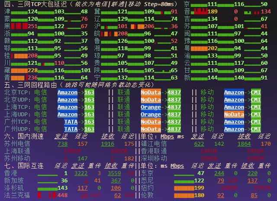
Task: Click the 622 send speed for 镇江电信
Action: coord(199,144)
